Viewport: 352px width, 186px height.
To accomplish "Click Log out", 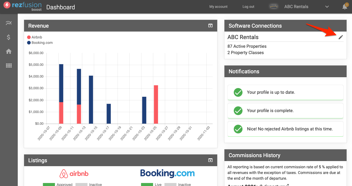I will coord(248,7).
